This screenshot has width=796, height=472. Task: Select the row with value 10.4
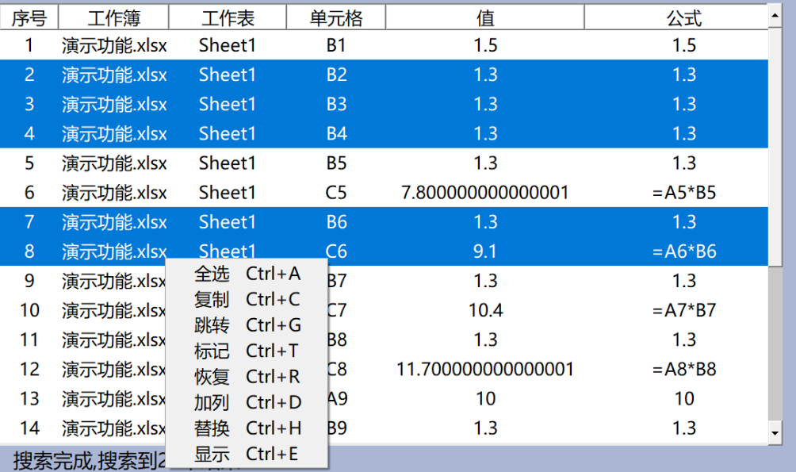[x=485, y=310]
